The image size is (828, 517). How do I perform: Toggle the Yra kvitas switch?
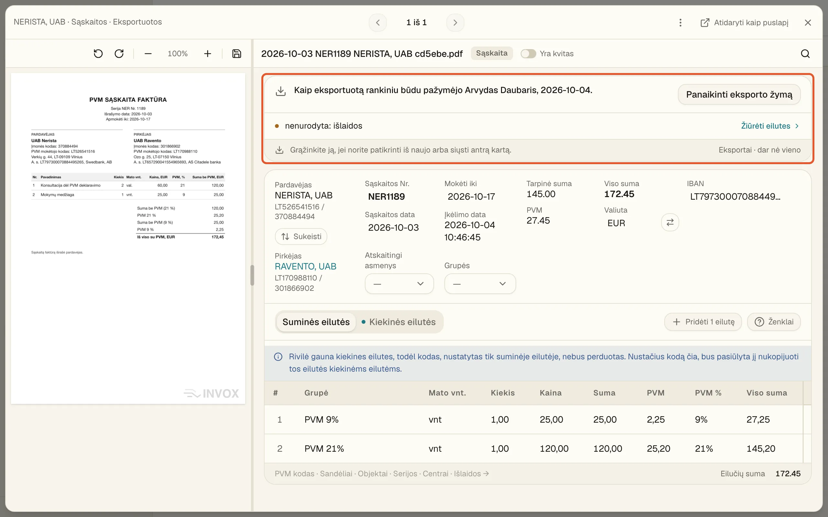pyautogui.click(x=528, y=54)
